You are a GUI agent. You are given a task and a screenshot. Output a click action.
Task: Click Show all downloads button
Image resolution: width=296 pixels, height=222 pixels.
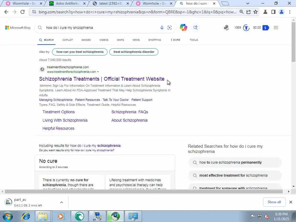[274, 202]
